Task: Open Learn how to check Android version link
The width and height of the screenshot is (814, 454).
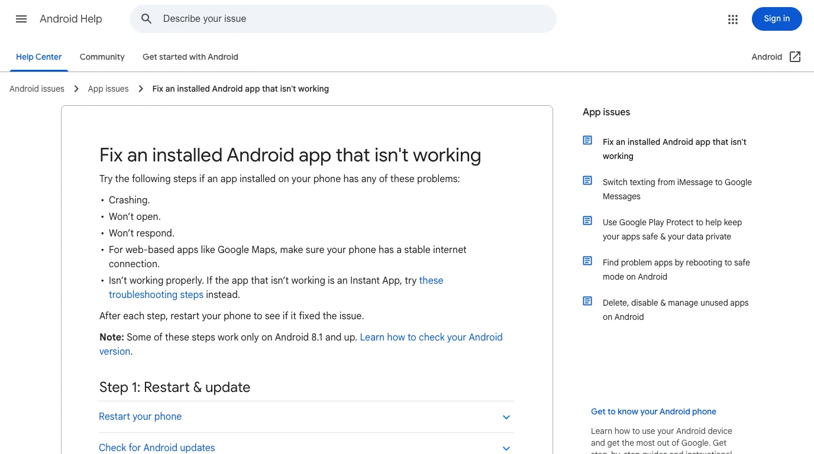Action: coord(301,344)
